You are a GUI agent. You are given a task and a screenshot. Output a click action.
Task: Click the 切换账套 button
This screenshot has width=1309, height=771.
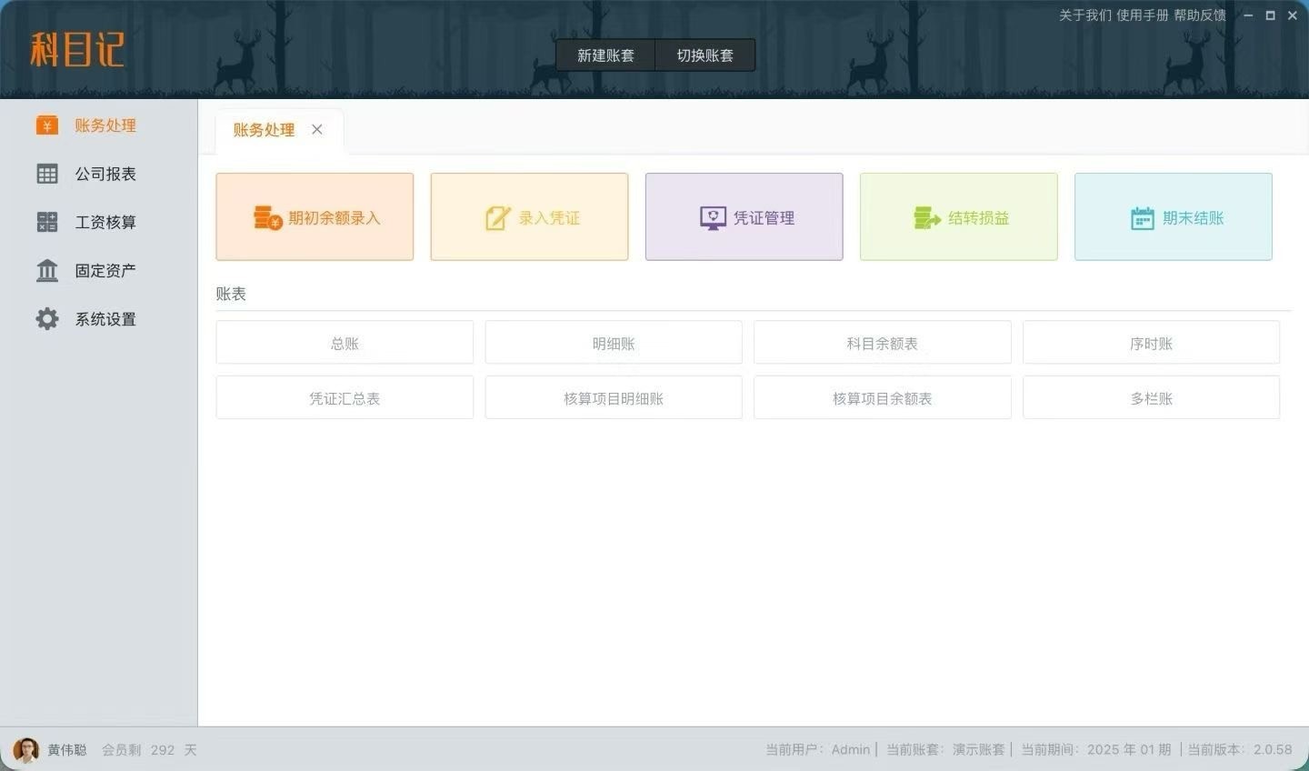click(x=704, y=55)
